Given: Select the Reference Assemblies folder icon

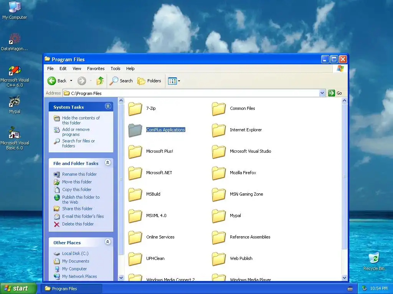Looking at the screenshot, I should click(x=219, y=237).
